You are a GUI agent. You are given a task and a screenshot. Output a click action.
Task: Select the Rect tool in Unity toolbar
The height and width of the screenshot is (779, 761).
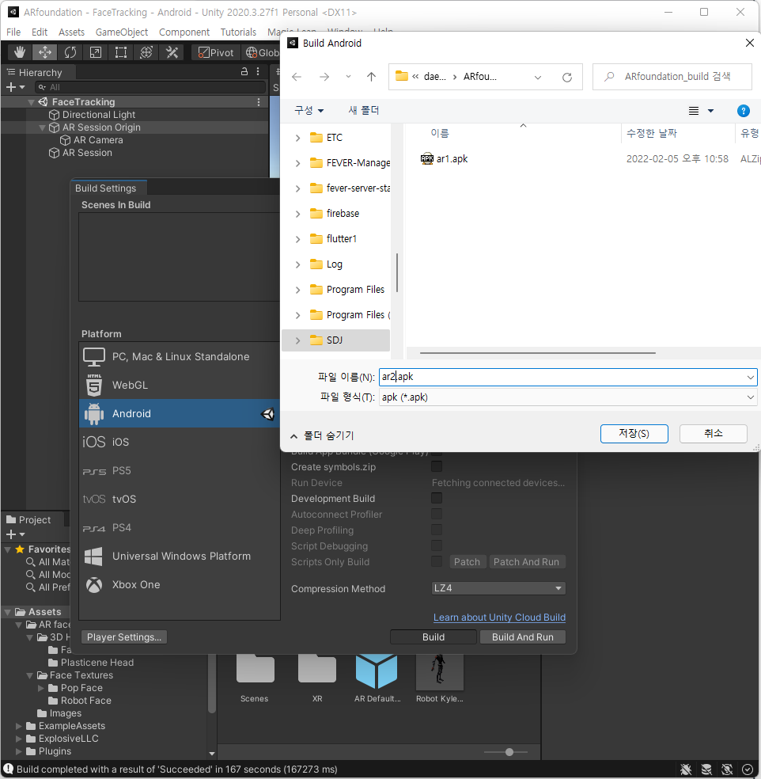120,52
